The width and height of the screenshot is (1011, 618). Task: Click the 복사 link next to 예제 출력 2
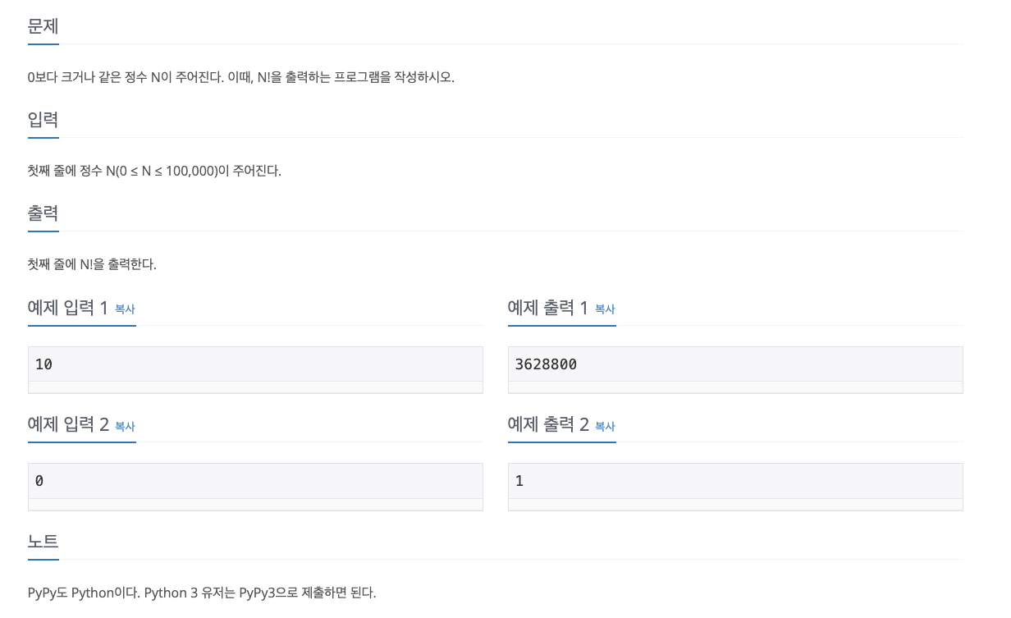point(605,427)
